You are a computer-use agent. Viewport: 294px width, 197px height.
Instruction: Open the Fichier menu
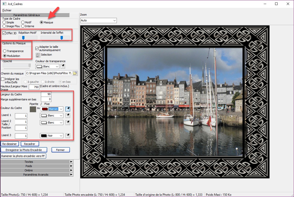click(7, 10)
